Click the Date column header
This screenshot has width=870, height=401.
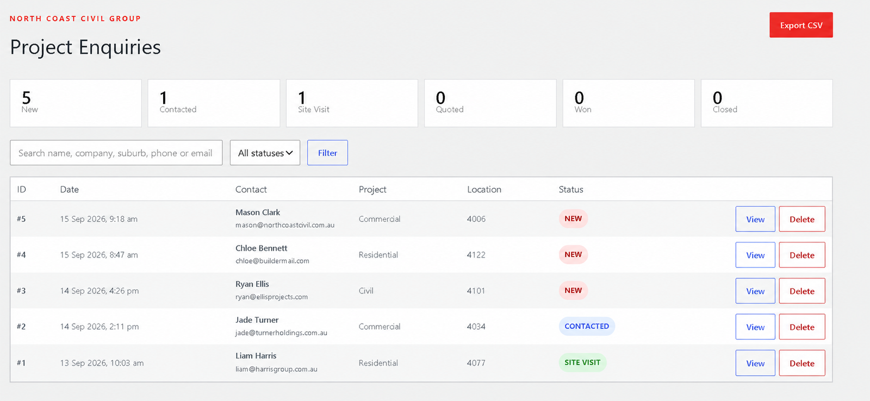click(70, 189)
